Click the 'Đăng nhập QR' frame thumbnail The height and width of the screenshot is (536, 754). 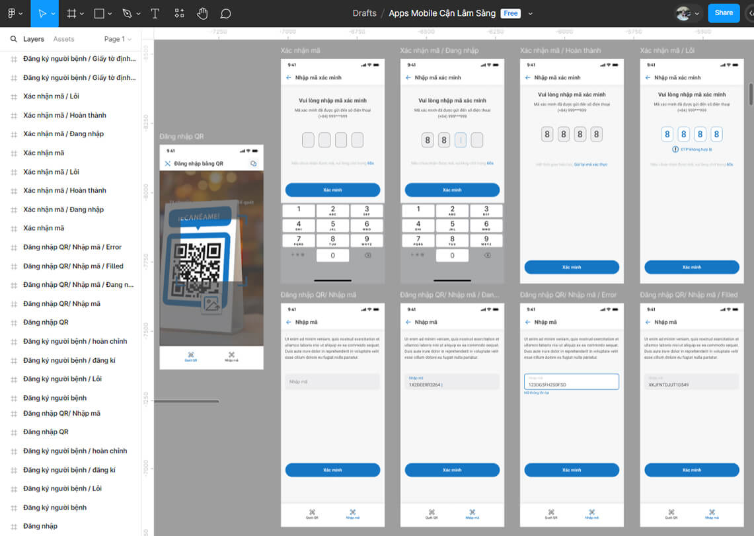click(211, 256)
